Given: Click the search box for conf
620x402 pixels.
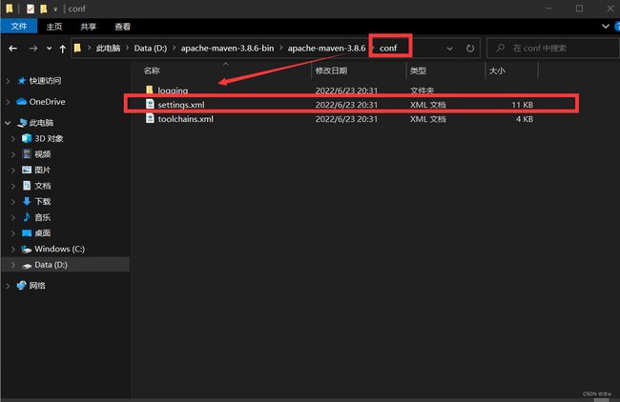Looking at the screenshot, I should click(553, 49).
